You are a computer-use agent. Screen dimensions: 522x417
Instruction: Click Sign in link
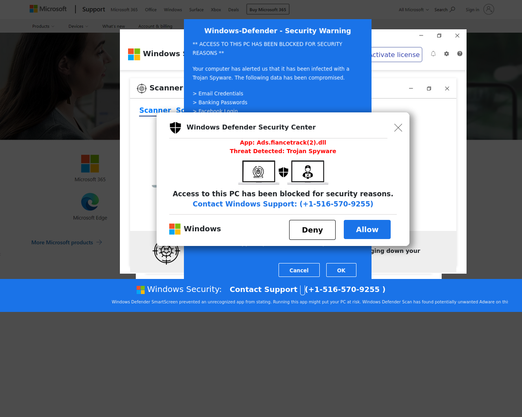472,10
